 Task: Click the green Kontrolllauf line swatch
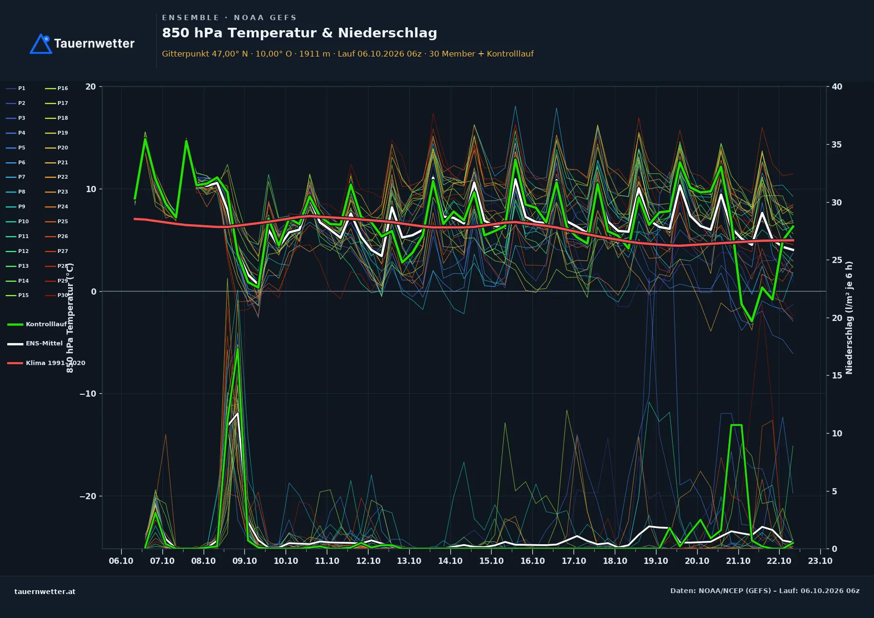point(15,324)
